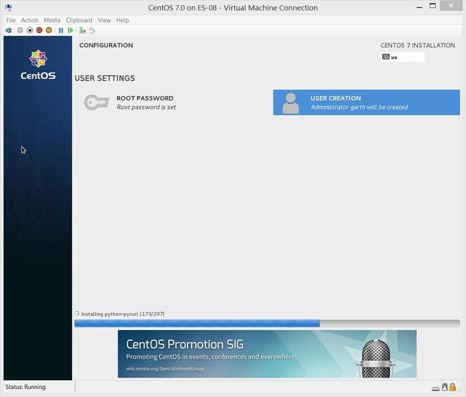This screenshot has width=466, height=397.
Task: Open the Action menu
Action: click(29, 20)
